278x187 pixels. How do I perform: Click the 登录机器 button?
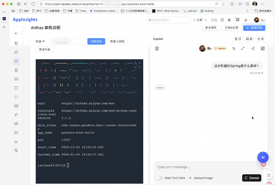44,49
